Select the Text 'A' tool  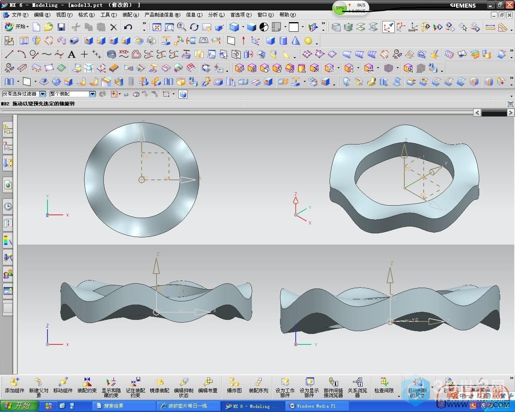click(72, 54)
